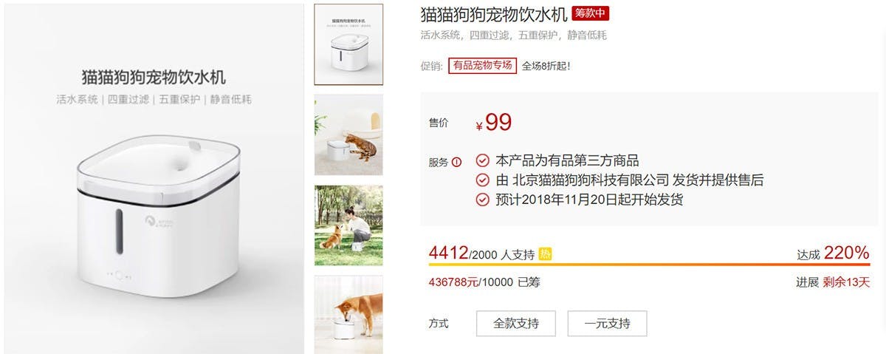Click the 全款支持 button

[516, 324]
